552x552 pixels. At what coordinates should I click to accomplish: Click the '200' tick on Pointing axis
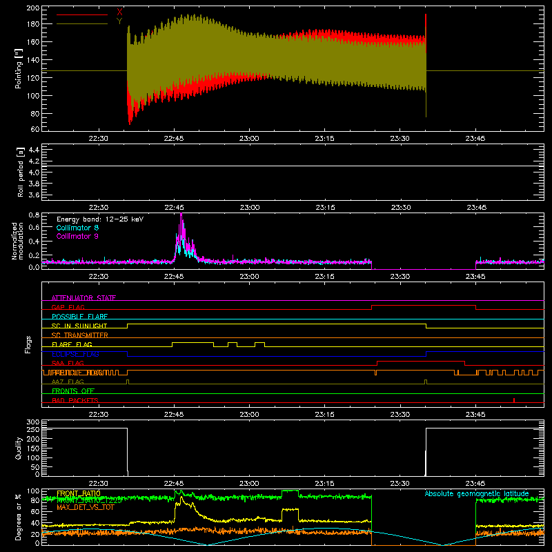tap(32, 8)
